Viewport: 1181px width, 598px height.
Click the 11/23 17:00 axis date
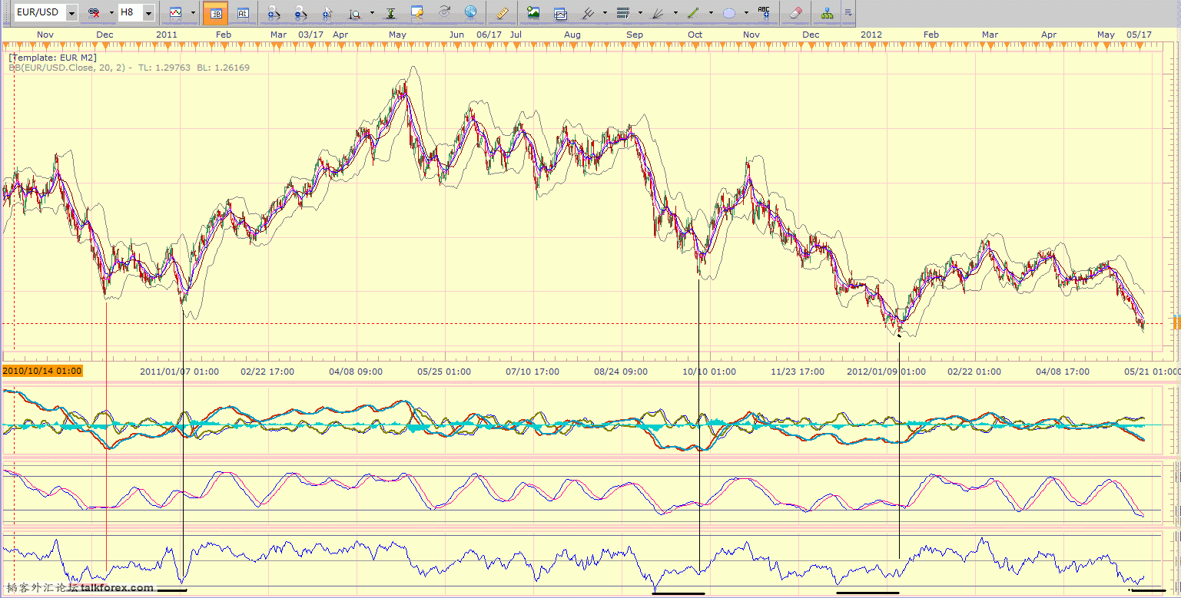coord(798,372)
